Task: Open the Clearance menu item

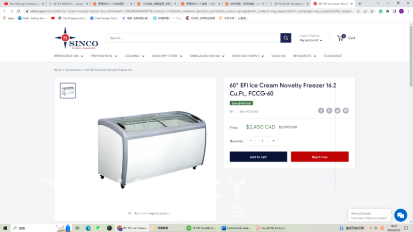Action: (x=332, y=56)
